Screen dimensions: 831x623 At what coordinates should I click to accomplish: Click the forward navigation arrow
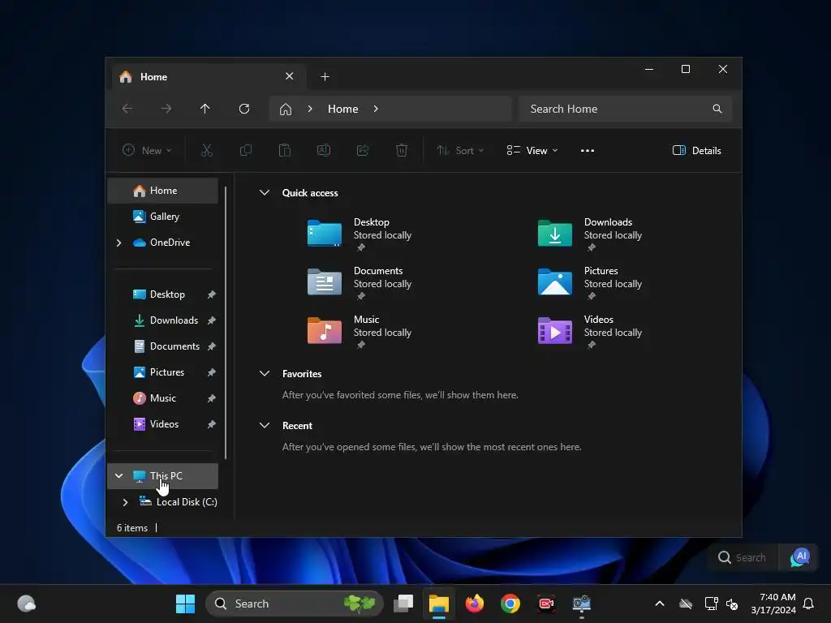(166, 109)
